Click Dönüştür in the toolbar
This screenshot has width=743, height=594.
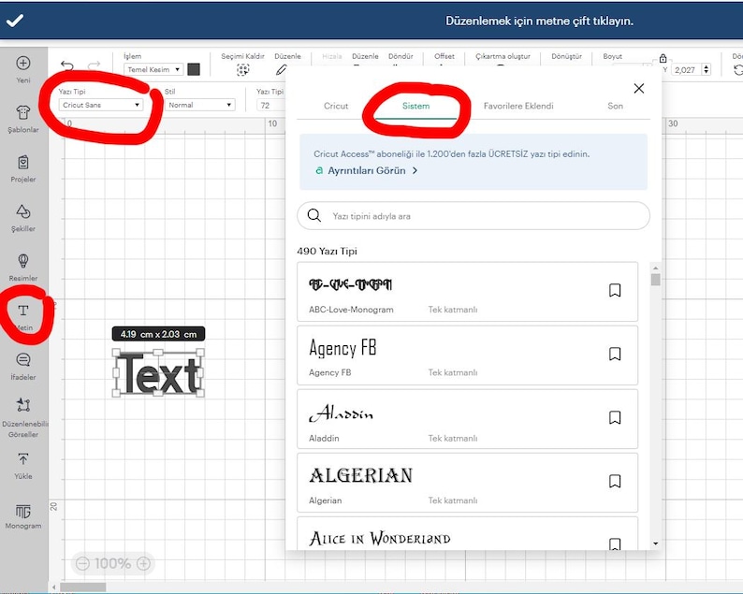(x=566, y=56)
